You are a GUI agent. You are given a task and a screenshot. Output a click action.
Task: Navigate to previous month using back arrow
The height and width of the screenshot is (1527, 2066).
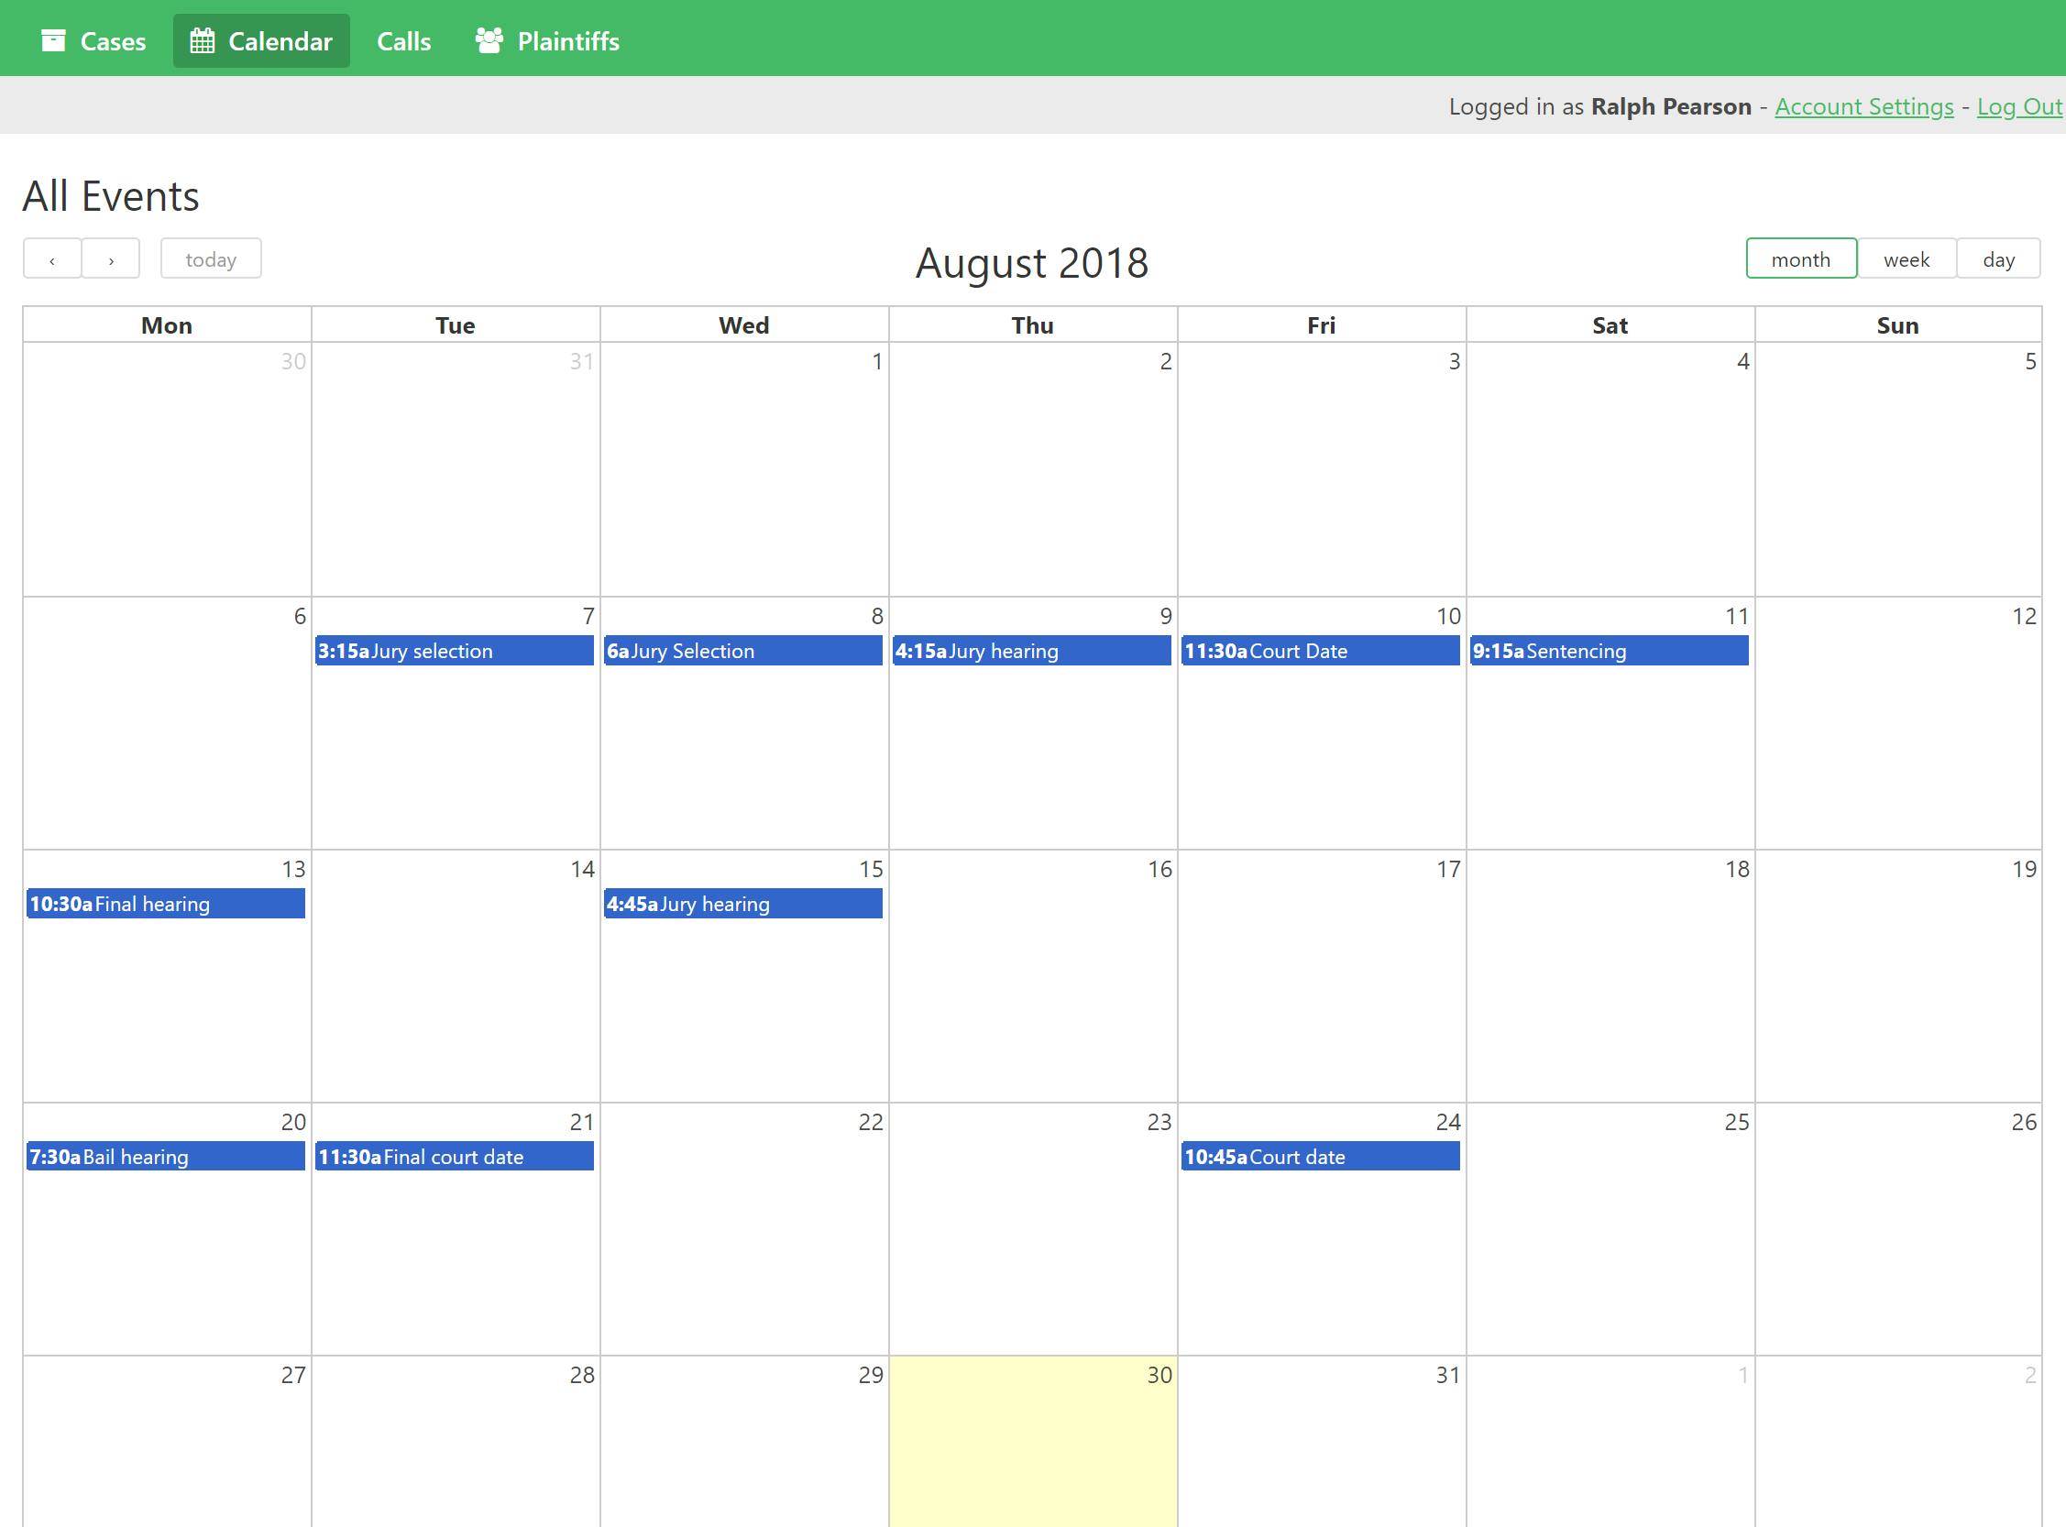(x=51, y=258)
